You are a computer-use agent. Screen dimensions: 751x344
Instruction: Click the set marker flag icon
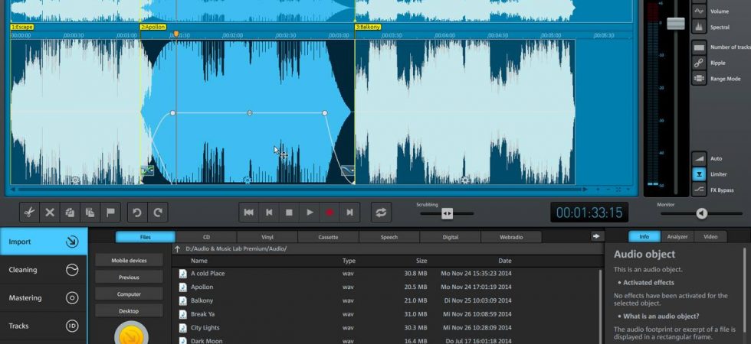[x=110, y=213]
